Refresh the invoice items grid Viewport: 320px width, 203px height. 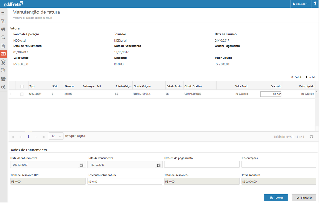311,137
